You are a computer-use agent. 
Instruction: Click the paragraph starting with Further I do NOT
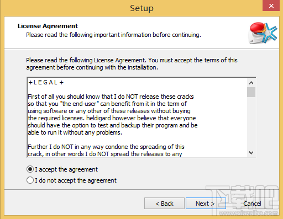click(x=106, y=150)
